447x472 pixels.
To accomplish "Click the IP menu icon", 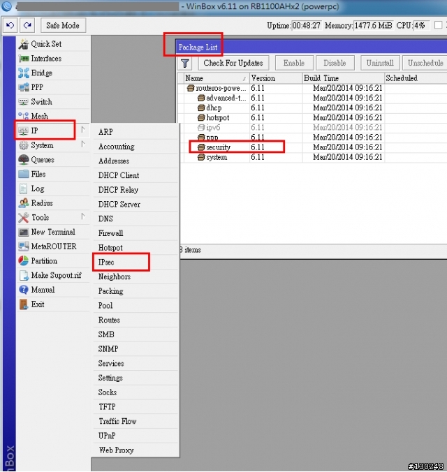I will (x=24, y=131).
